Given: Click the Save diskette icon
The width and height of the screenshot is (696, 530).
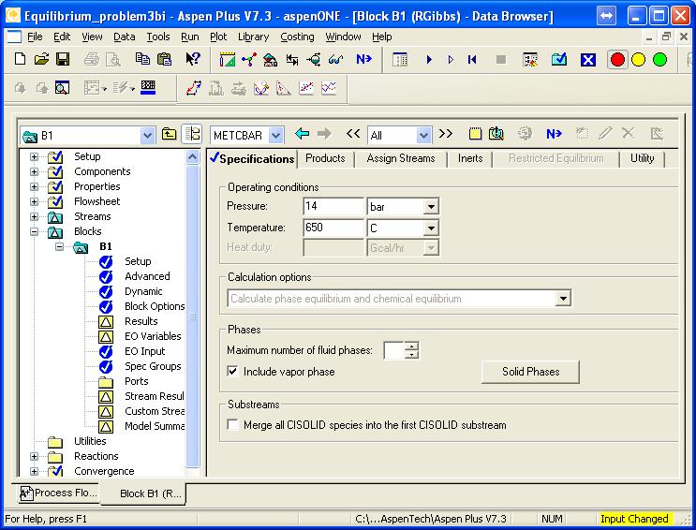Looking at the screenshot, I should click(x=63, y=59).
